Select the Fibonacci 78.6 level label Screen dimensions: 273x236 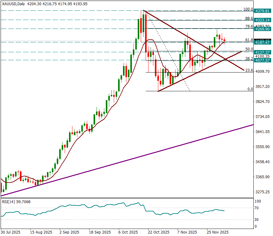pyautogui.click(x=249, y=27)
